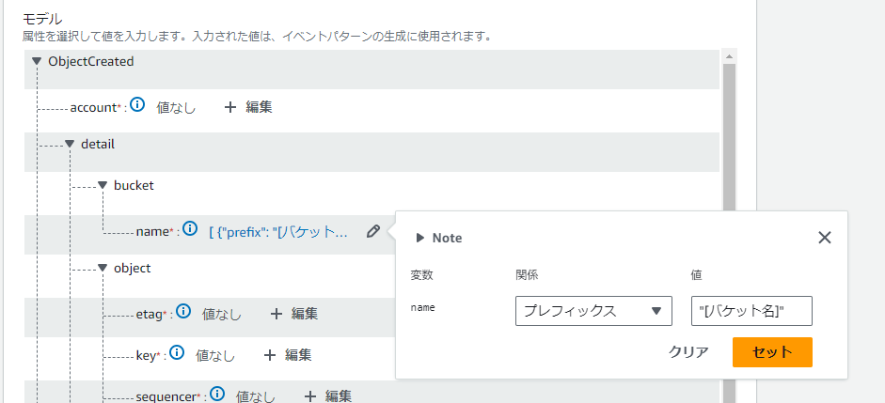Image resolution: width=885 pixels, height=403 pixels.
Task: Show info for etag attribute
Action: 182,312
